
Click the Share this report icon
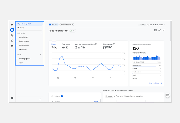point(160,30)
